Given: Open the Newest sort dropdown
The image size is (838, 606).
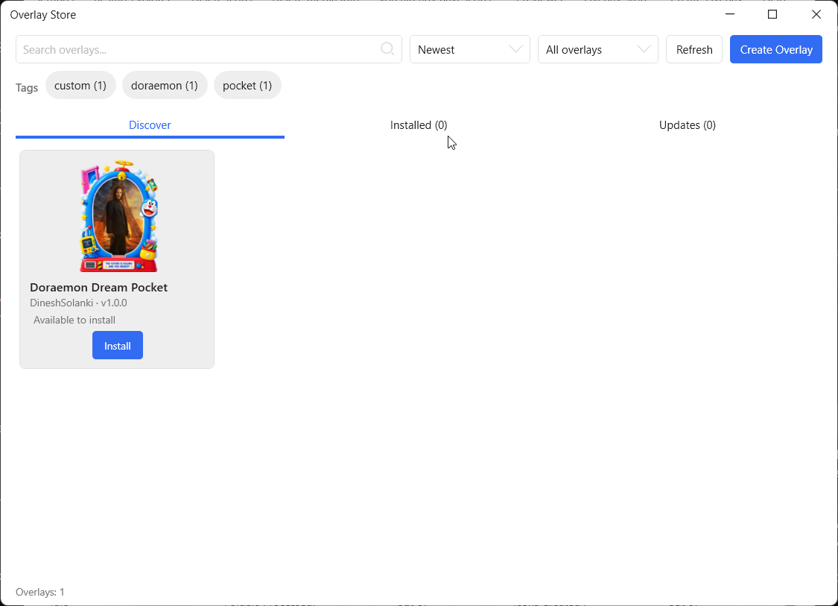Looking at the screenshot, I should pyautogui.click(x=470, y=49).
